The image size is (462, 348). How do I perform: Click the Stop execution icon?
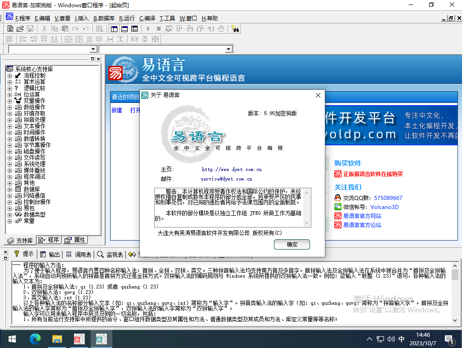pyautogui.click(x=158, y=28)
